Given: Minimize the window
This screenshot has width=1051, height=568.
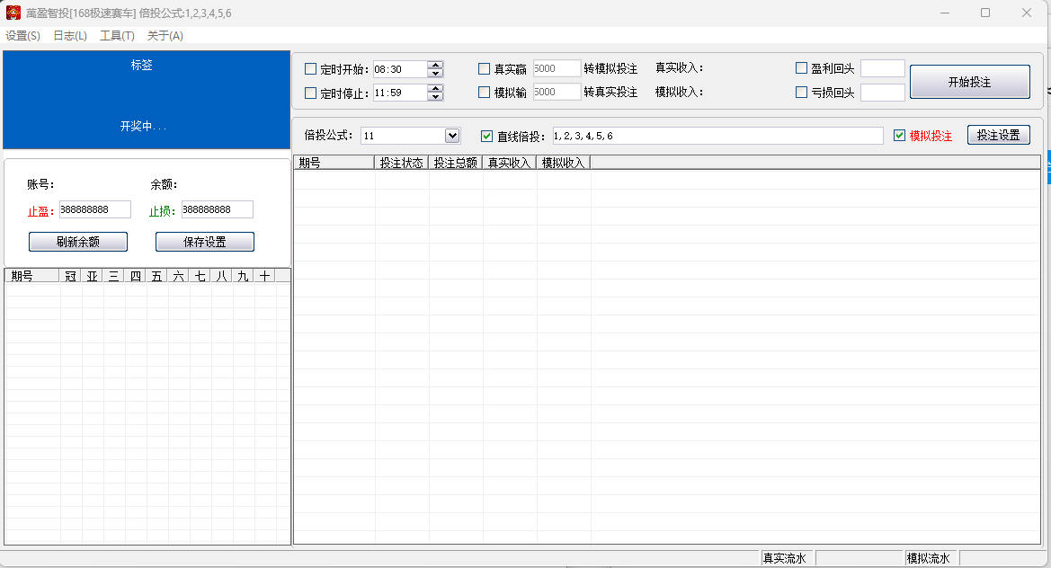Looking at the screenshot, I should point(944,13).
